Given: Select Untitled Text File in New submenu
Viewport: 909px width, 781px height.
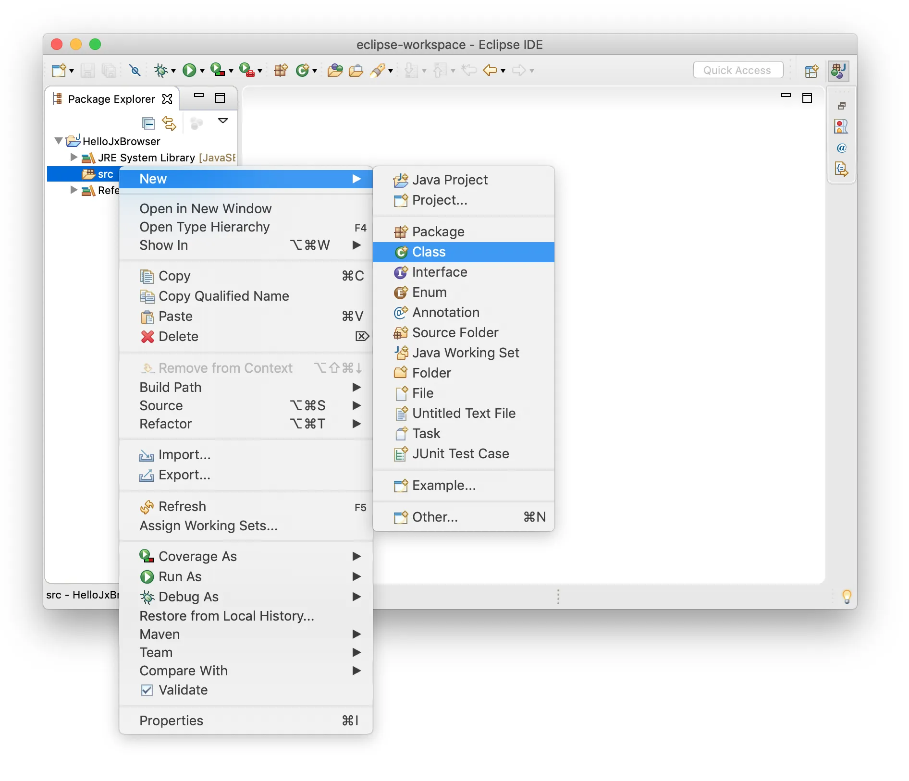Looking at the screenshot, I should coord(464,413).
